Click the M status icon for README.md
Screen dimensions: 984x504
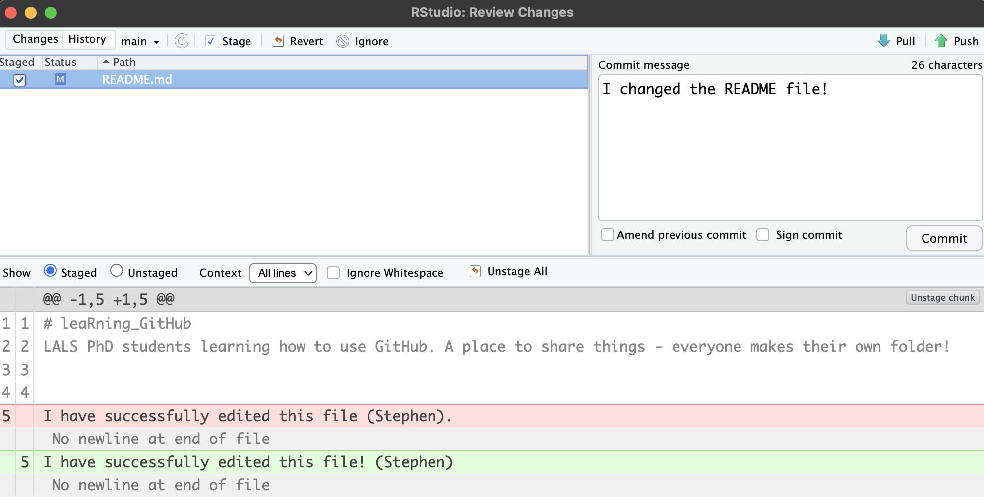(61, 79)
